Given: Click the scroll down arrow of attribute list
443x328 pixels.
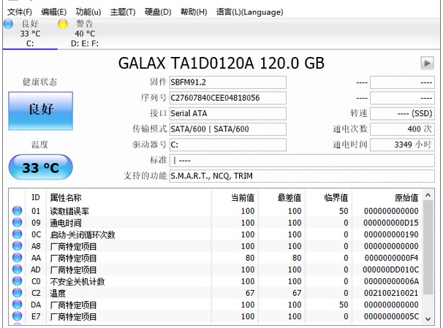Looking at the screenshot, I should point(428,319).
